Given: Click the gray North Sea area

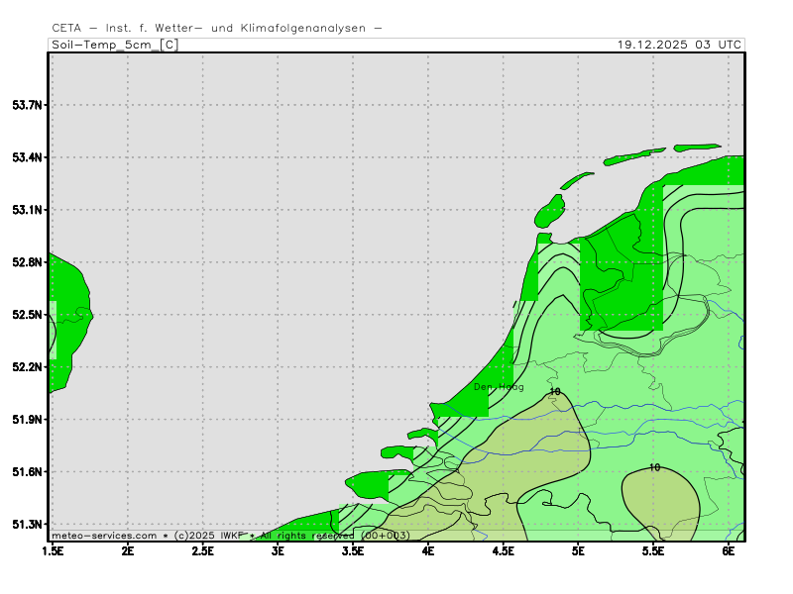Looking at the screenshot, I should tap(297, 247).
